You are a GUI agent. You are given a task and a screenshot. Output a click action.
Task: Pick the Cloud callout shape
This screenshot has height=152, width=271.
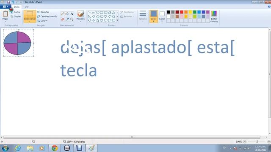point(113,20)
